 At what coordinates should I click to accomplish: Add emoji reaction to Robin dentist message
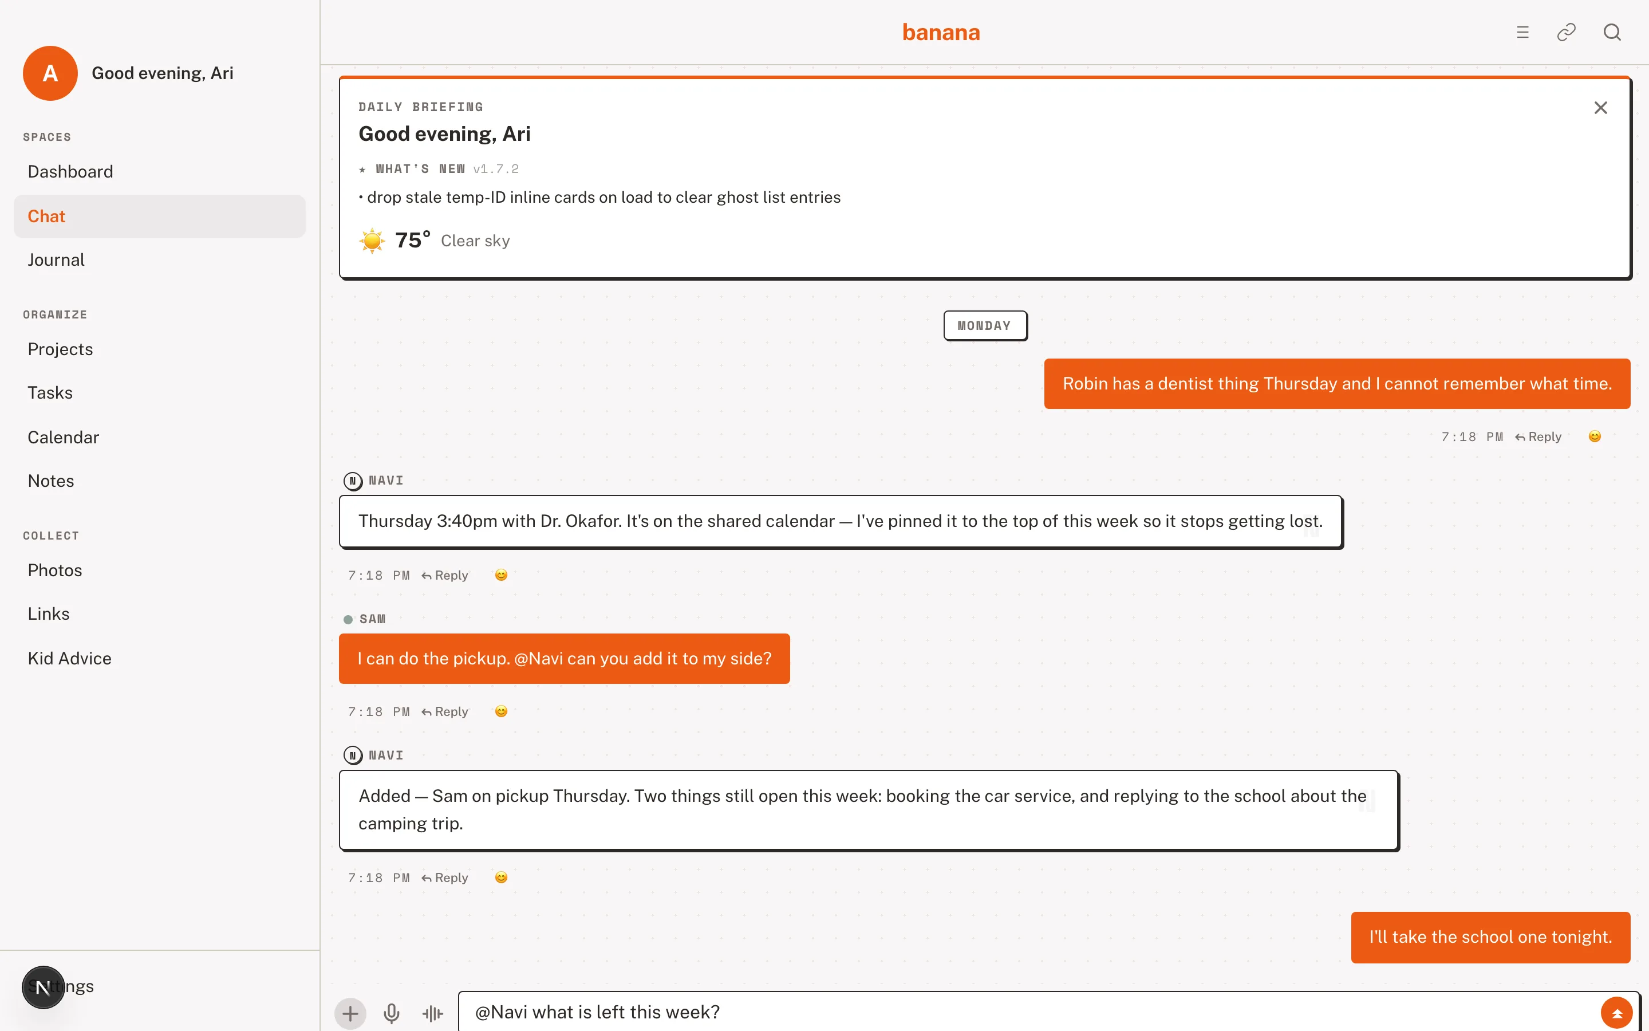coord(1595,436)
